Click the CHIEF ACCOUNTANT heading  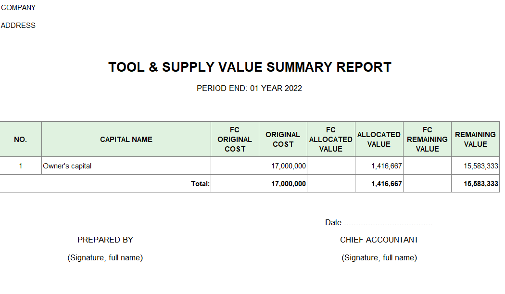click(379, 240)
